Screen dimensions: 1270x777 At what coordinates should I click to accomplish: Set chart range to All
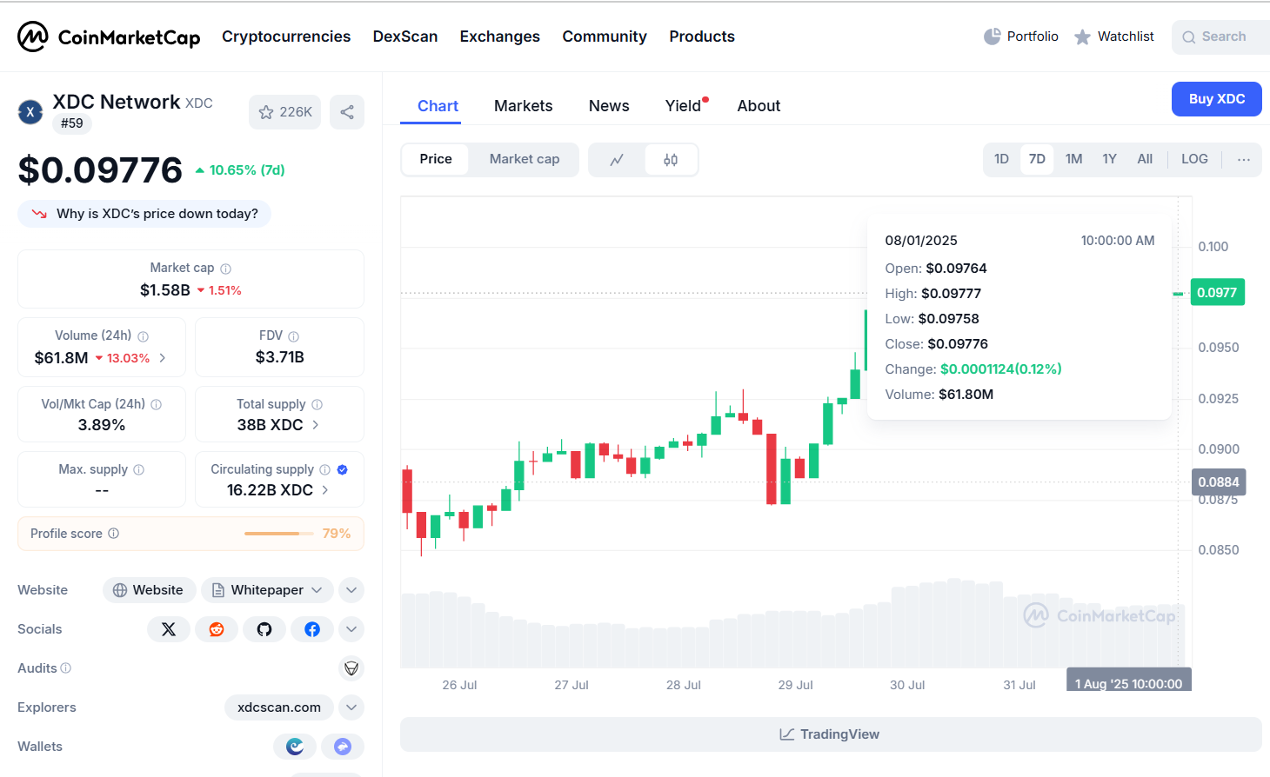tap(1145, 159)
